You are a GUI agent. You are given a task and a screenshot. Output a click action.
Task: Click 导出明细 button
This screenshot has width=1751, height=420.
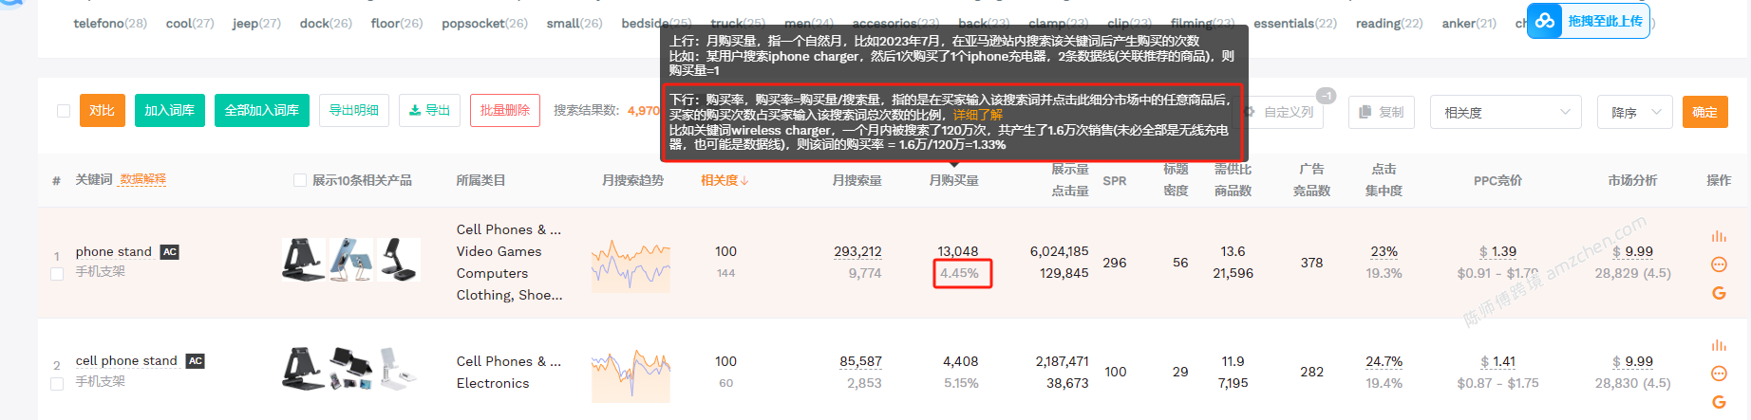[354, 111]
